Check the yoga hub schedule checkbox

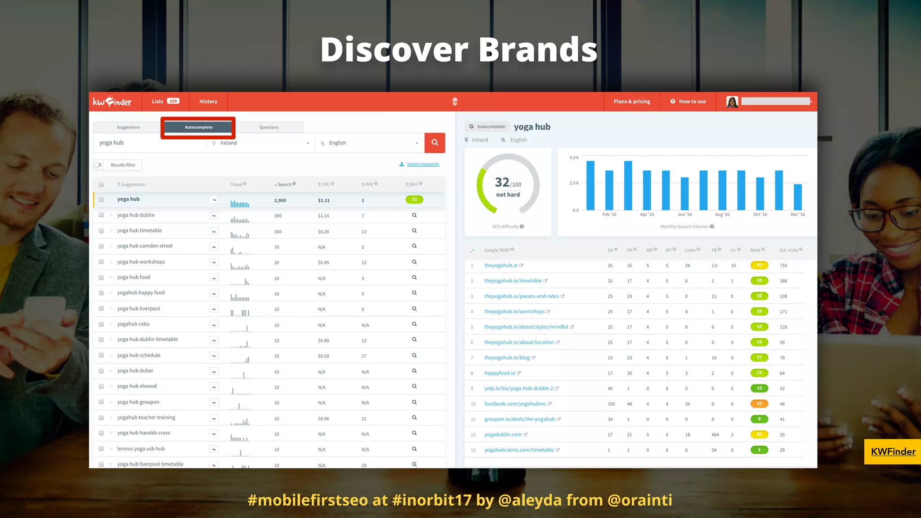101,355
